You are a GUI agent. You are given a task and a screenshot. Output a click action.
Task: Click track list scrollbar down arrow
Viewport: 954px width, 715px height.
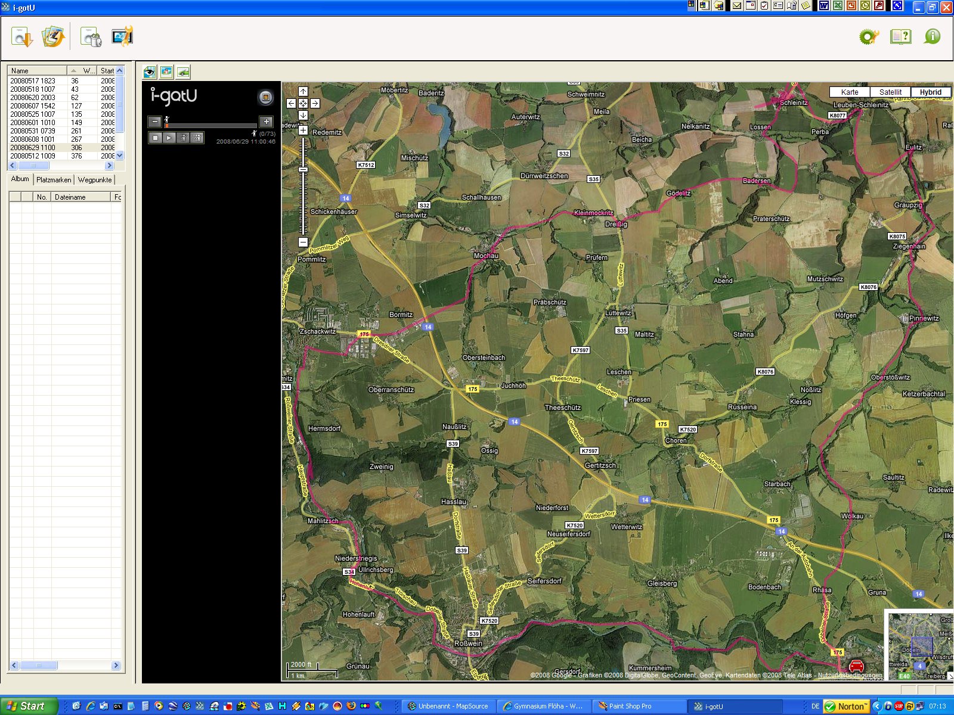click(x=120, y=156)
